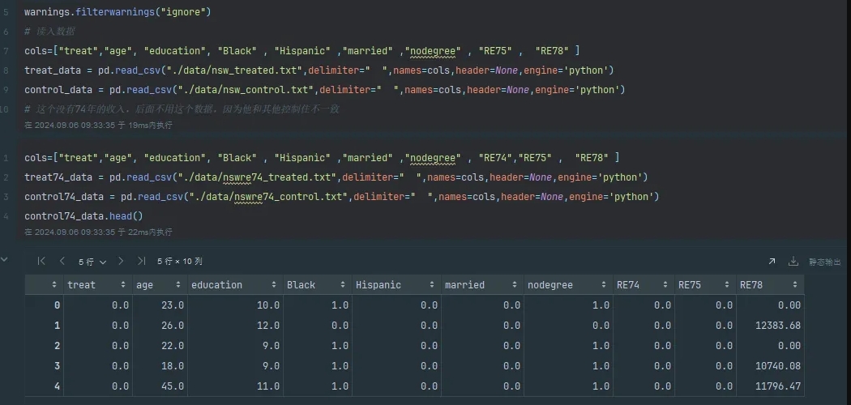Screen dimensions: 851x405
Task: Open the '5 行' page size dropdown
Action: 92,262
